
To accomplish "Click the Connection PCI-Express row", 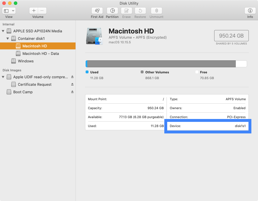I will click(208, 117).
